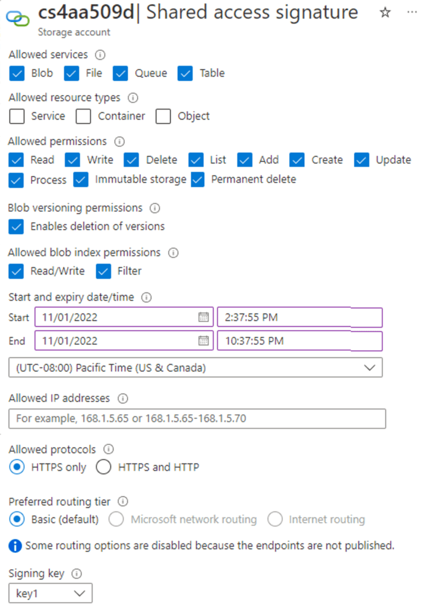Open the more options ellipsis menu

(412, 12)
